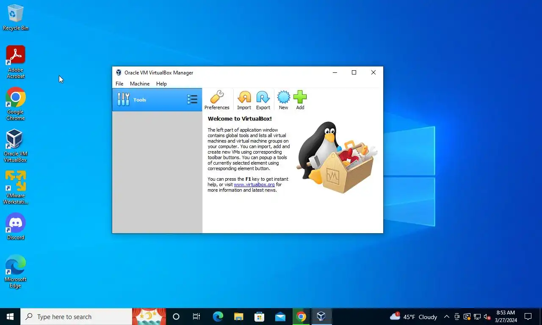Select the Google Chrome desktop shortcut

[15, 104]
